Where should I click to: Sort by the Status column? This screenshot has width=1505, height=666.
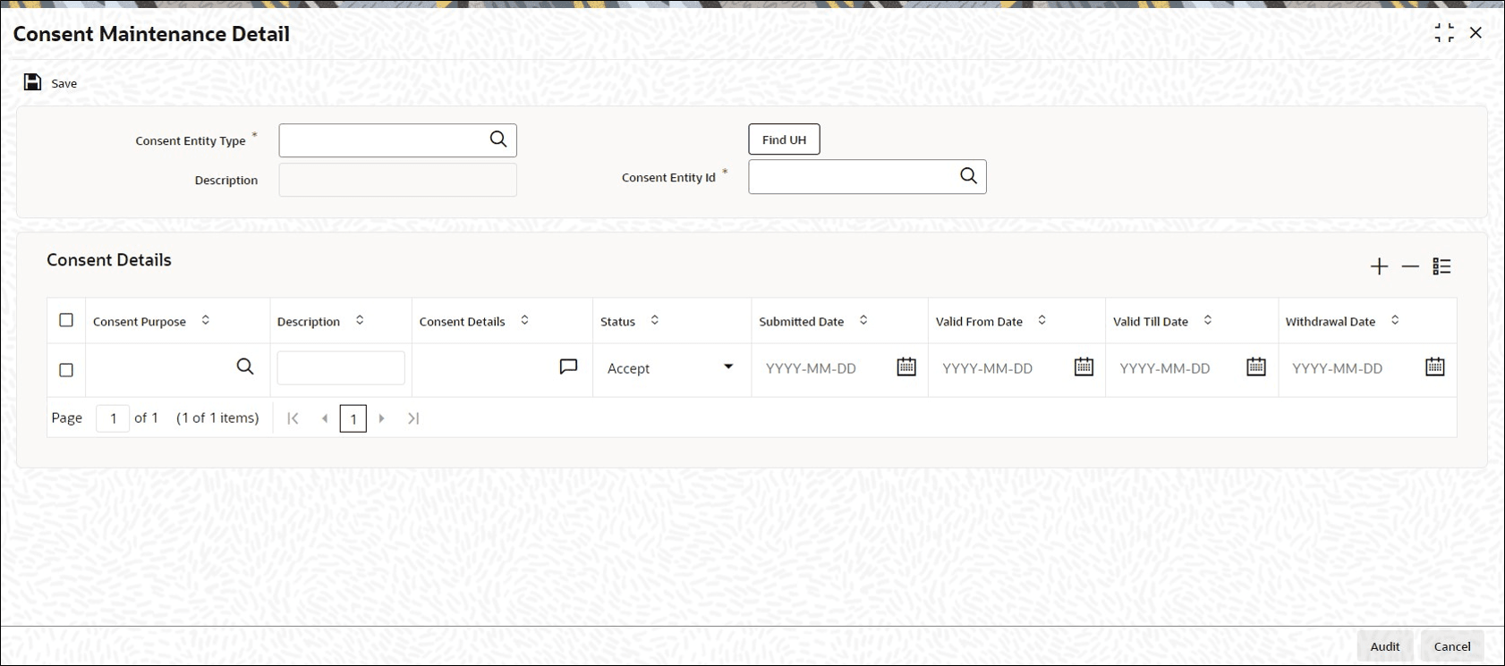[x=655, y=320]
